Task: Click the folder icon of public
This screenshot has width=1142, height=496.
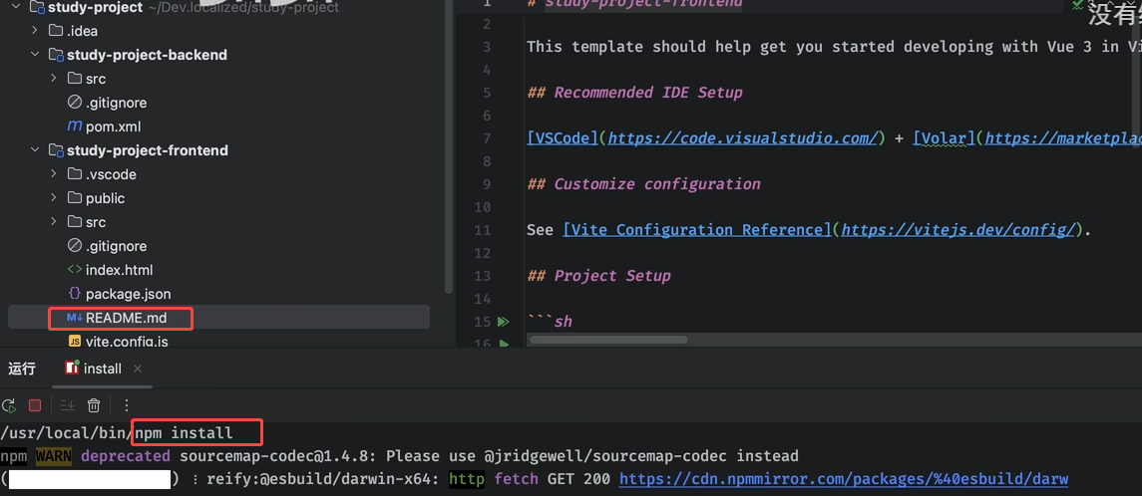Action: [x=74, y=198]
